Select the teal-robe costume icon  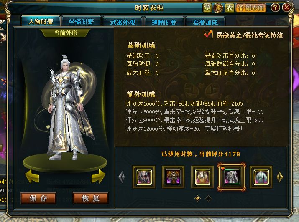point(261,177)
